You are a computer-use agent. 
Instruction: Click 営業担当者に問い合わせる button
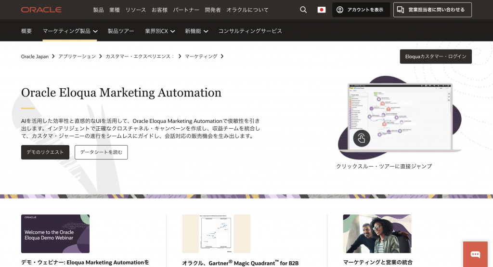pos(432,10)
